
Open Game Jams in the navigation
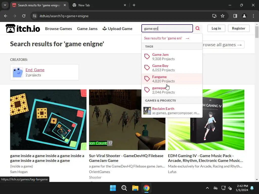click(x=87, y=29)
